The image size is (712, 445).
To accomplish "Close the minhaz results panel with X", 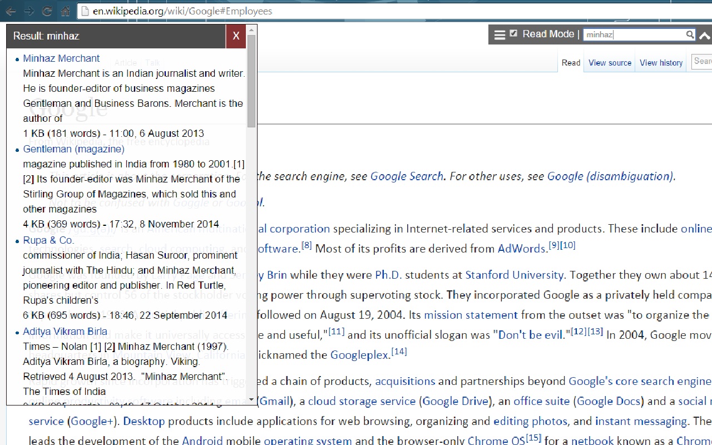I will [x=236, y=36].
